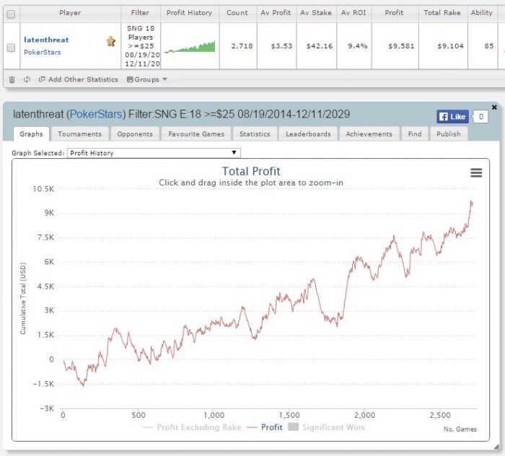The image size is (505, 456).
Task: Click the gold star favourite icon
Action: pos(111,41)
